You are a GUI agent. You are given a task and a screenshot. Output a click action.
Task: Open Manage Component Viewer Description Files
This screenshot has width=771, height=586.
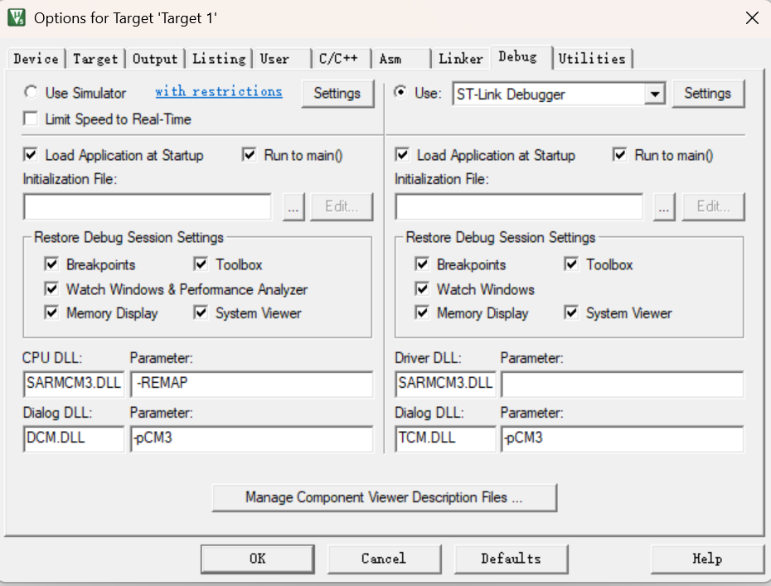click(385, 498)
